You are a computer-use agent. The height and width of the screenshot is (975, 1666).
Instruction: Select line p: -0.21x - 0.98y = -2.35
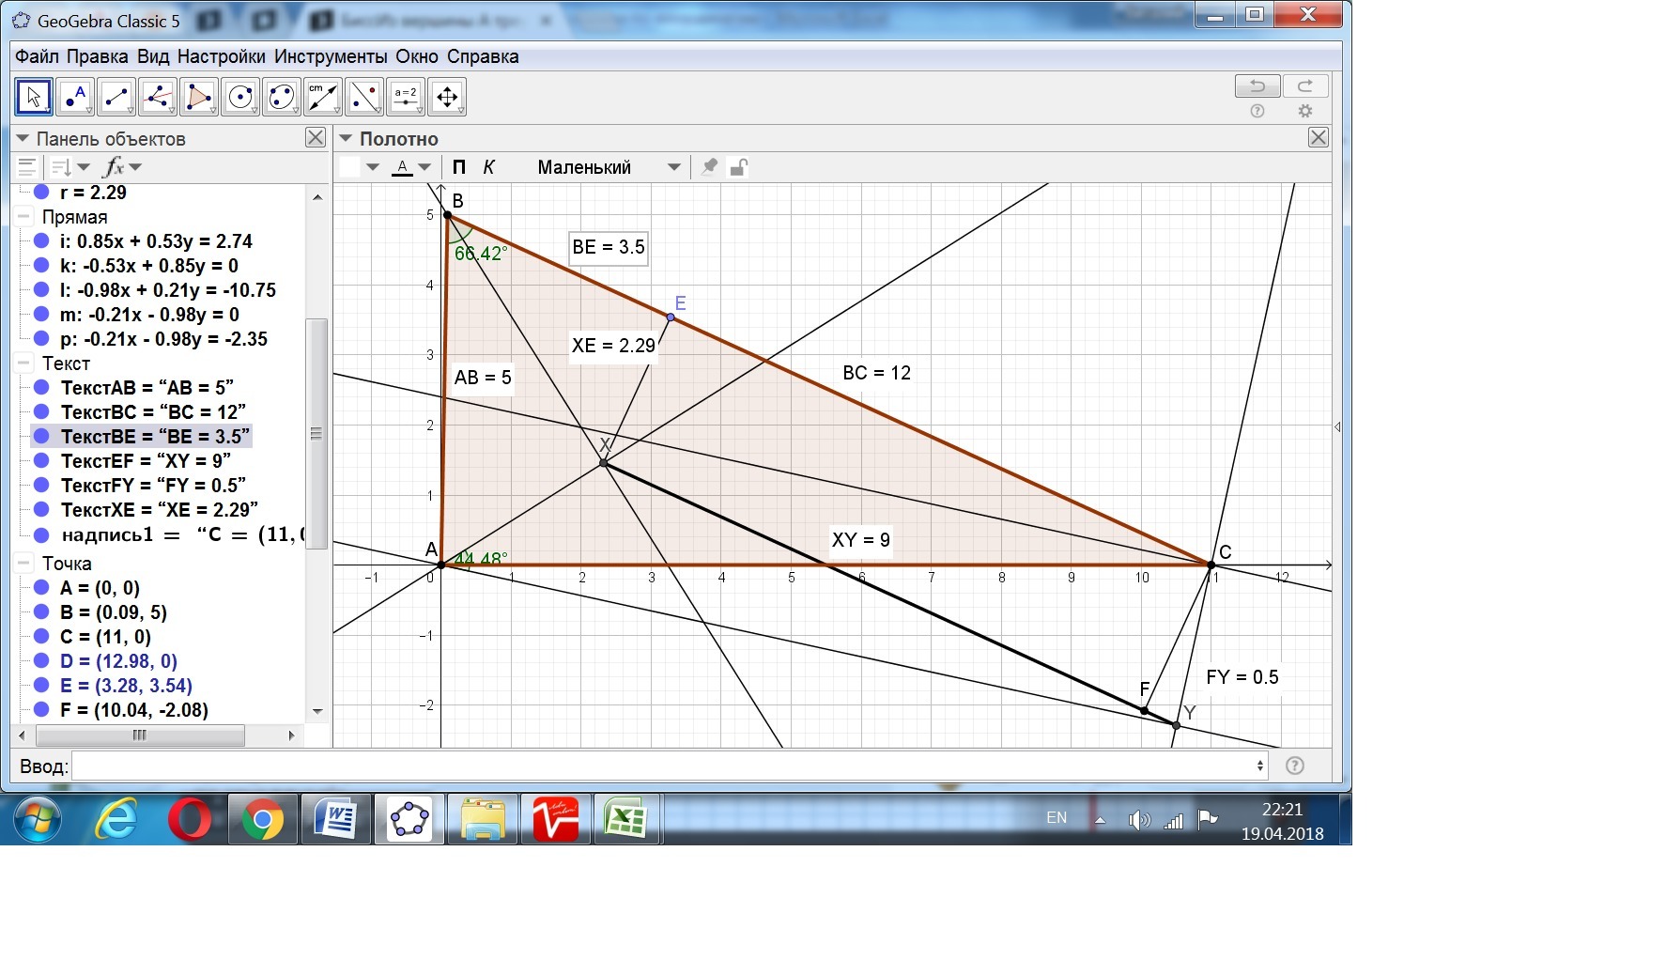click(163, 339)
